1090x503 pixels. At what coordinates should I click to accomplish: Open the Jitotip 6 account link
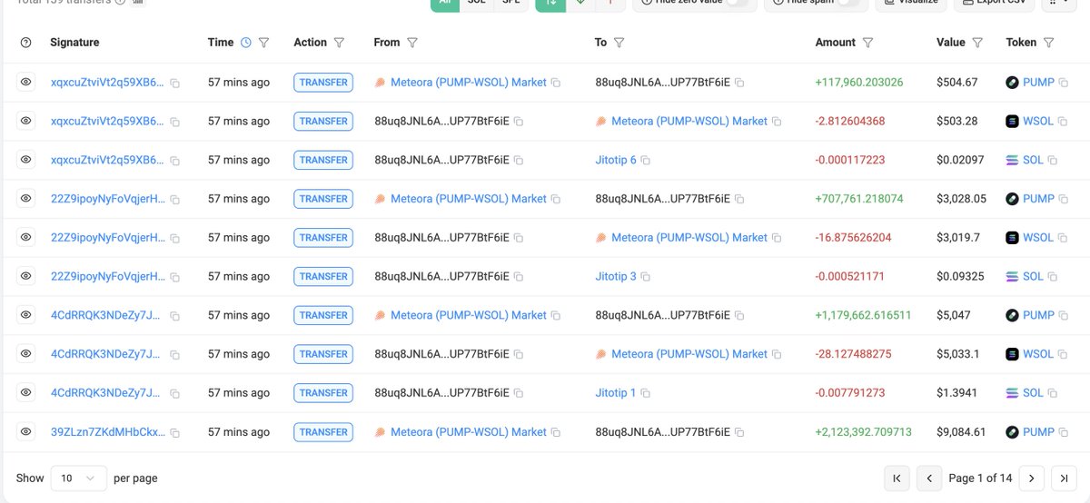(616, 160)
